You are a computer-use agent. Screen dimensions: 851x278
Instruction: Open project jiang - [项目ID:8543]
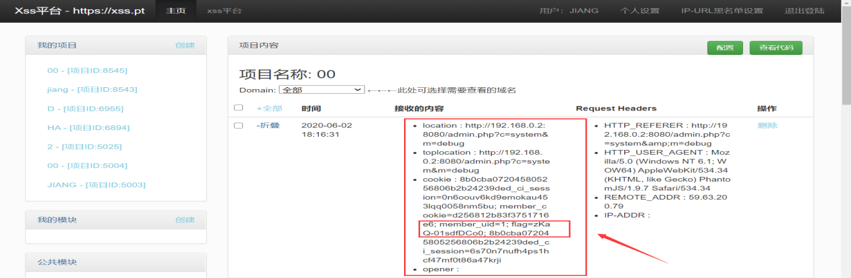[x=92, y=89]
